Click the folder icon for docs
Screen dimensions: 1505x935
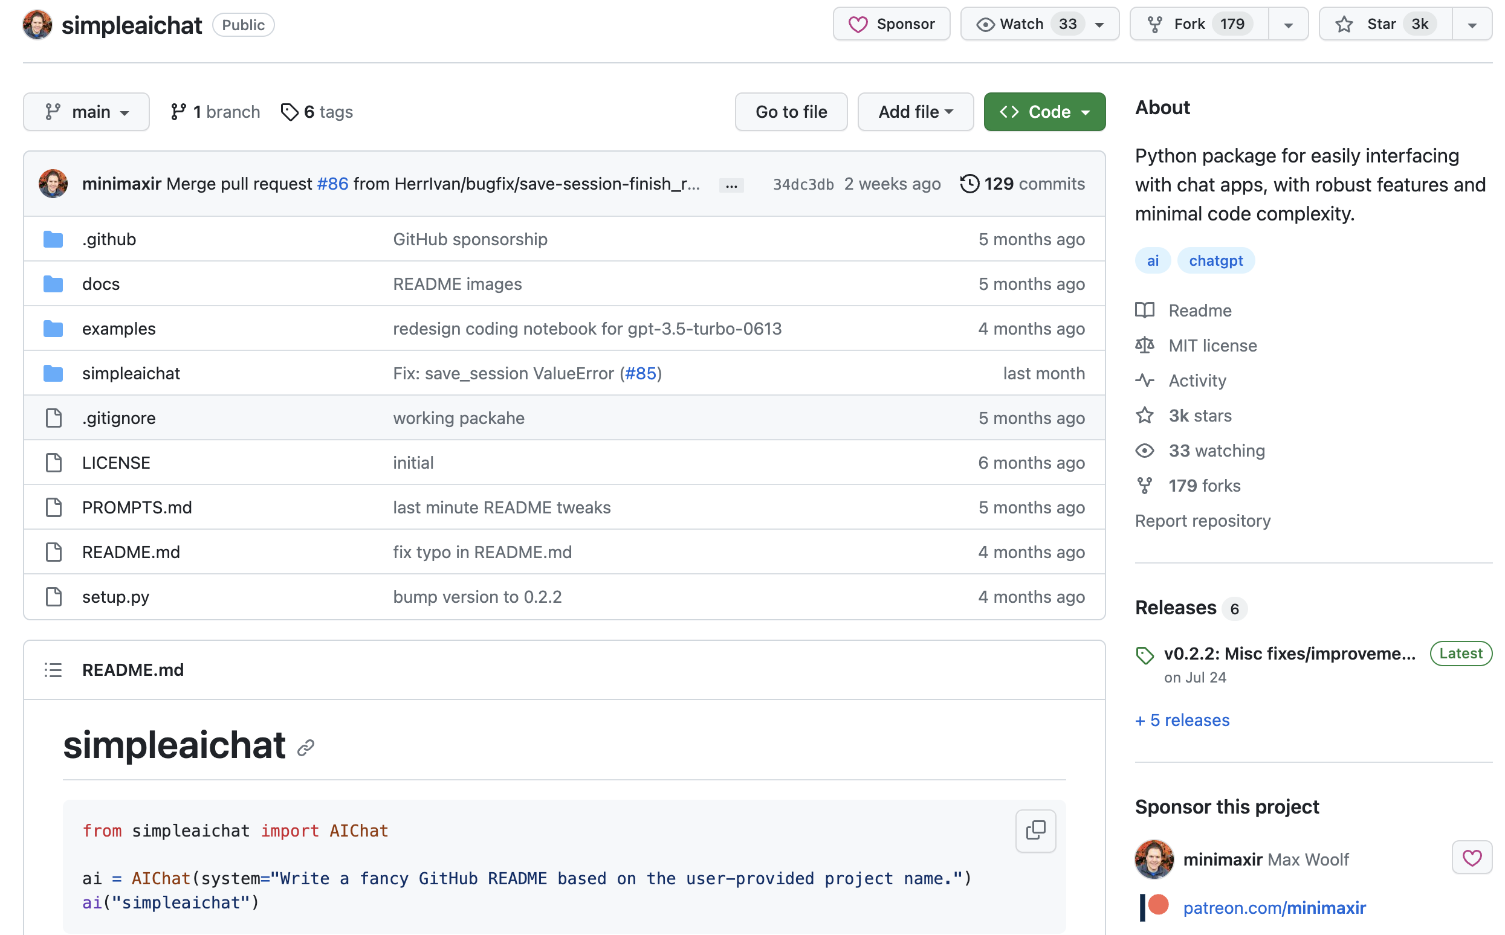coord(53,284)
